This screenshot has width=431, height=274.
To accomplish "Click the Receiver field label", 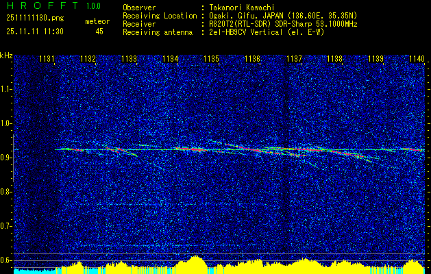I will pos(139,24).
